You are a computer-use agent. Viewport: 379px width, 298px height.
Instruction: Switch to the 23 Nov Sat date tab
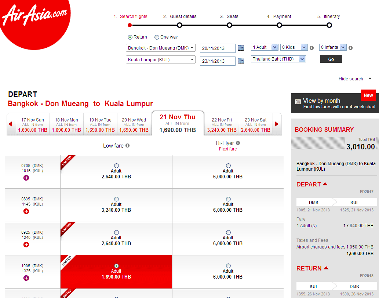tap(255, 124)
